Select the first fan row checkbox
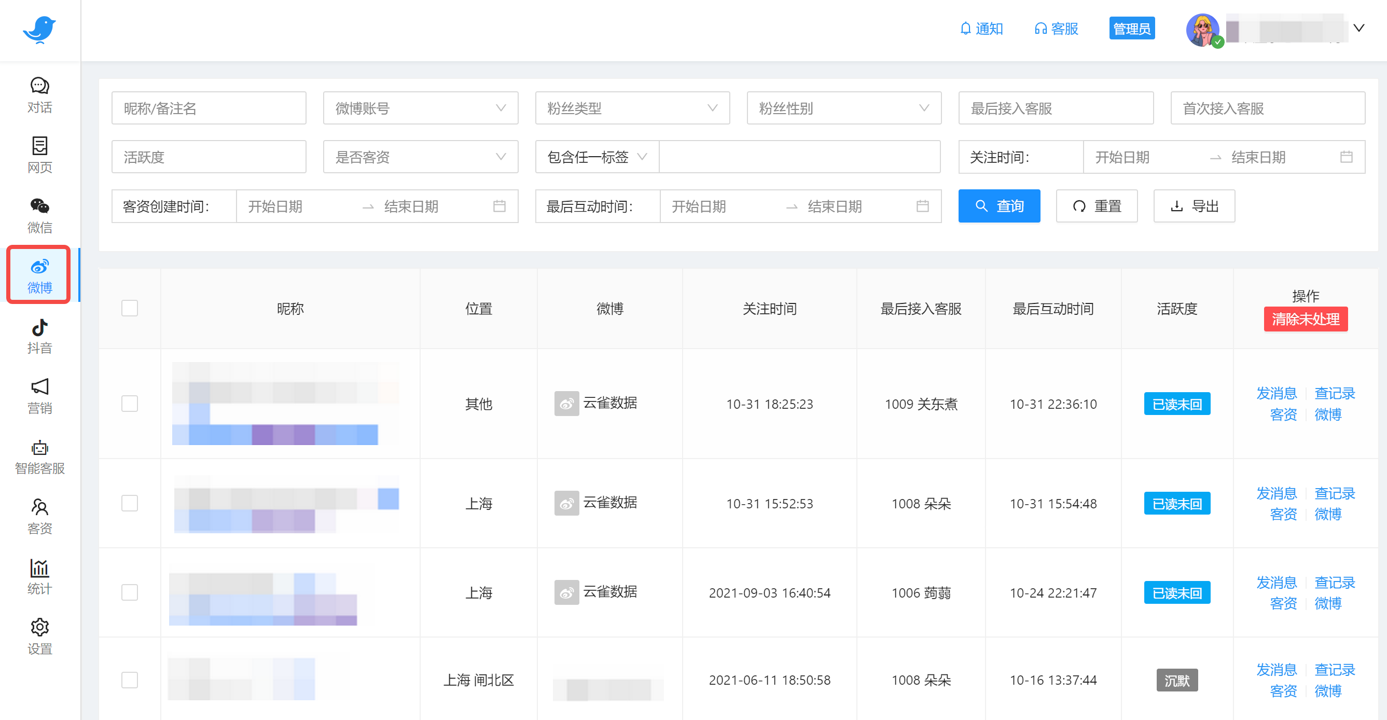Viewport: 1387px width, 720px height. pos(129,404)
